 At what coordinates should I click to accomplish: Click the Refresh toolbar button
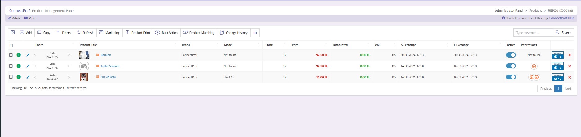click(x=85, y=33)
